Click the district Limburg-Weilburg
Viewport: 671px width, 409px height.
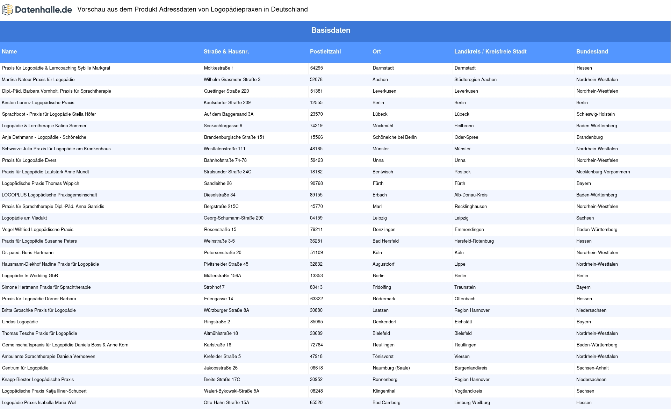[472, 403]
